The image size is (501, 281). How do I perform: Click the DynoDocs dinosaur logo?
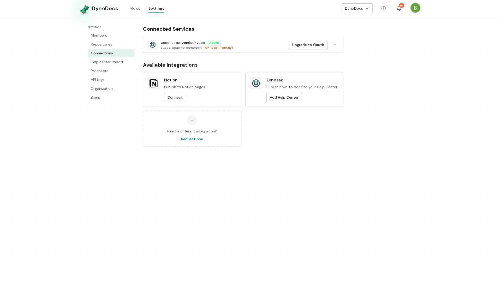pos(85,9)
